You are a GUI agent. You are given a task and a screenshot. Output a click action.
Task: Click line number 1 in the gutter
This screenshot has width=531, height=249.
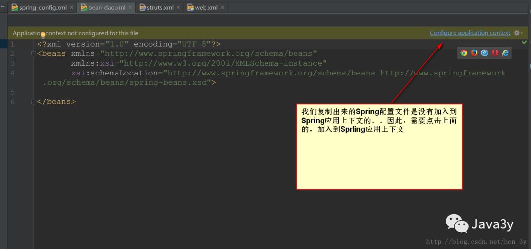(12, 44)
